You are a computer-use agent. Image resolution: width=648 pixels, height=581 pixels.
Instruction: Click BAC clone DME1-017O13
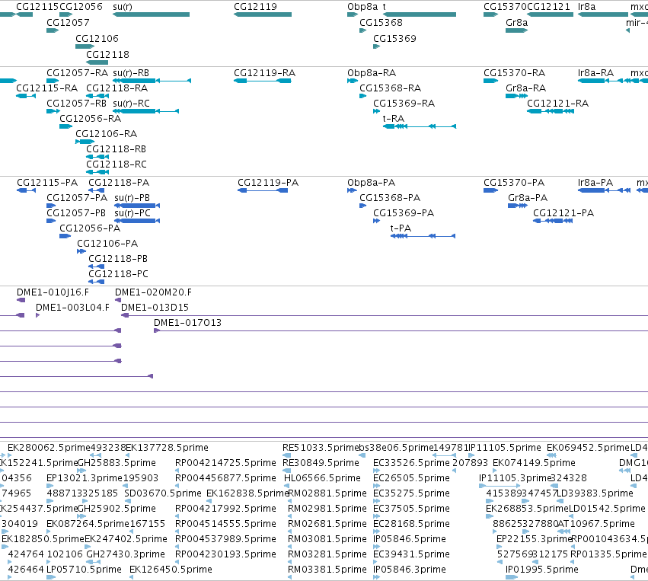[x=187, y=323]
